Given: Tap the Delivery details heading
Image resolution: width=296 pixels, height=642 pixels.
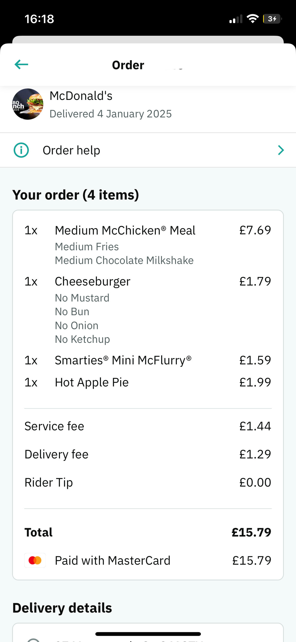Looking at the screenshot, I should (x=62, y=608).
